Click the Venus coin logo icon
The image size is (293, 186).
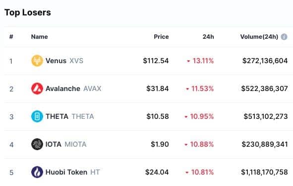click(x=37, y=61)
